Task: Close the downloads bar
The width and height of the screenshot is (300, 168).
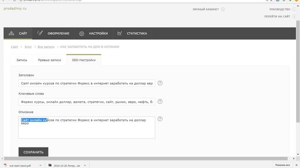Action: pyautogui.click(x=296, y=165)
